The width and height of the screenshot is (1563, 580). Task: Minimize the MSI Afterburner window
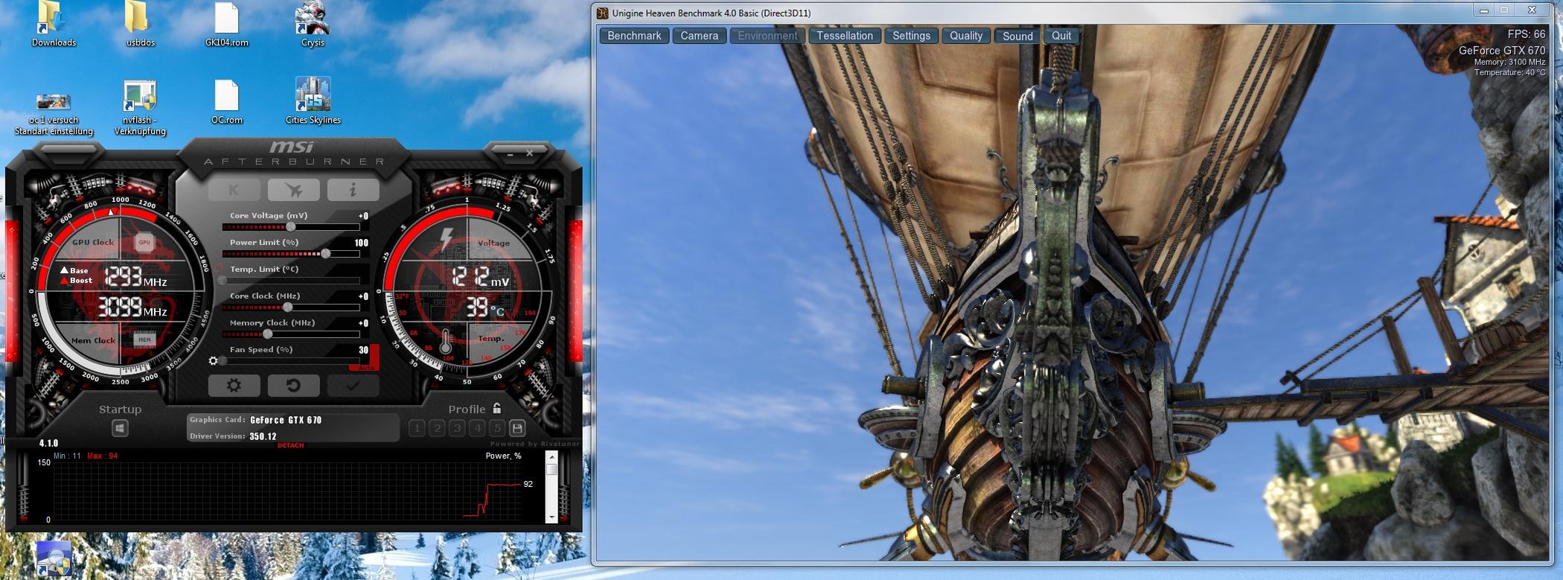[x=510, y=153]
